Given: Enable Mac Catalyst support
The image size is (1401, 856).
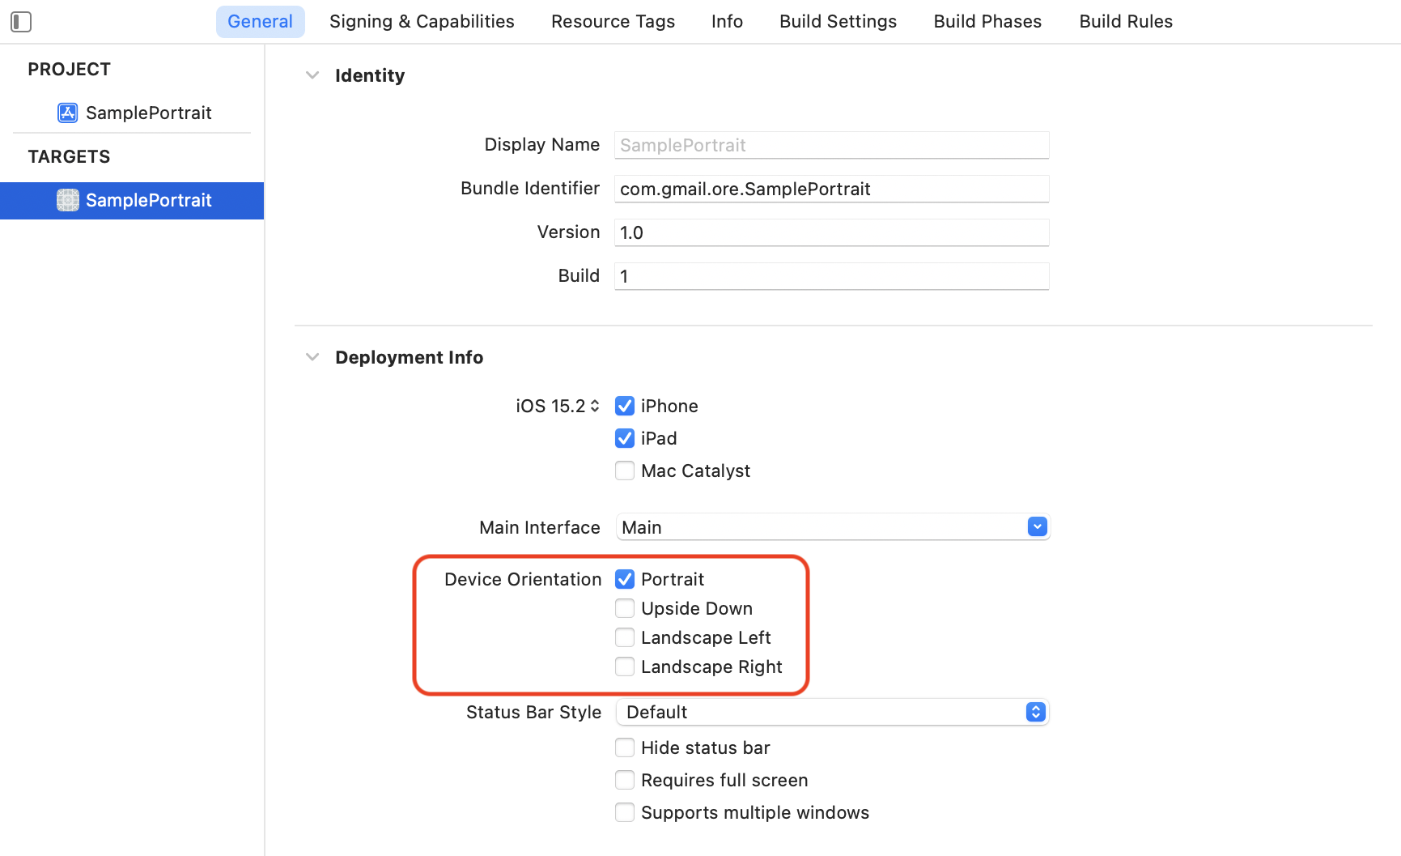Looking at the screenshot, I should click(x=624, y=471).
